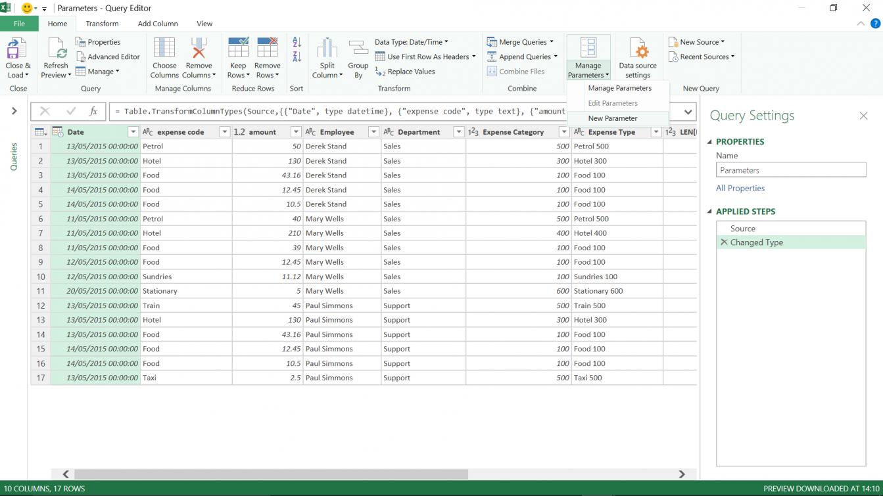Sort descending Z to A

(297, 56)
